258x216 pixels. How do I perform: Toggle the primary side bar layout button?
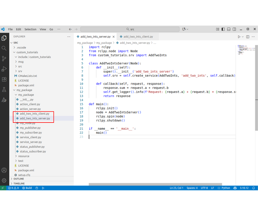point(223,29)
